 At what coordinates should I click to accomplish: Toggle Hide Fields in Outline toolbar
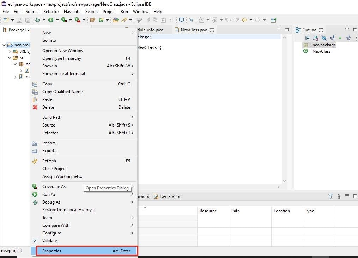click(324, 38)
